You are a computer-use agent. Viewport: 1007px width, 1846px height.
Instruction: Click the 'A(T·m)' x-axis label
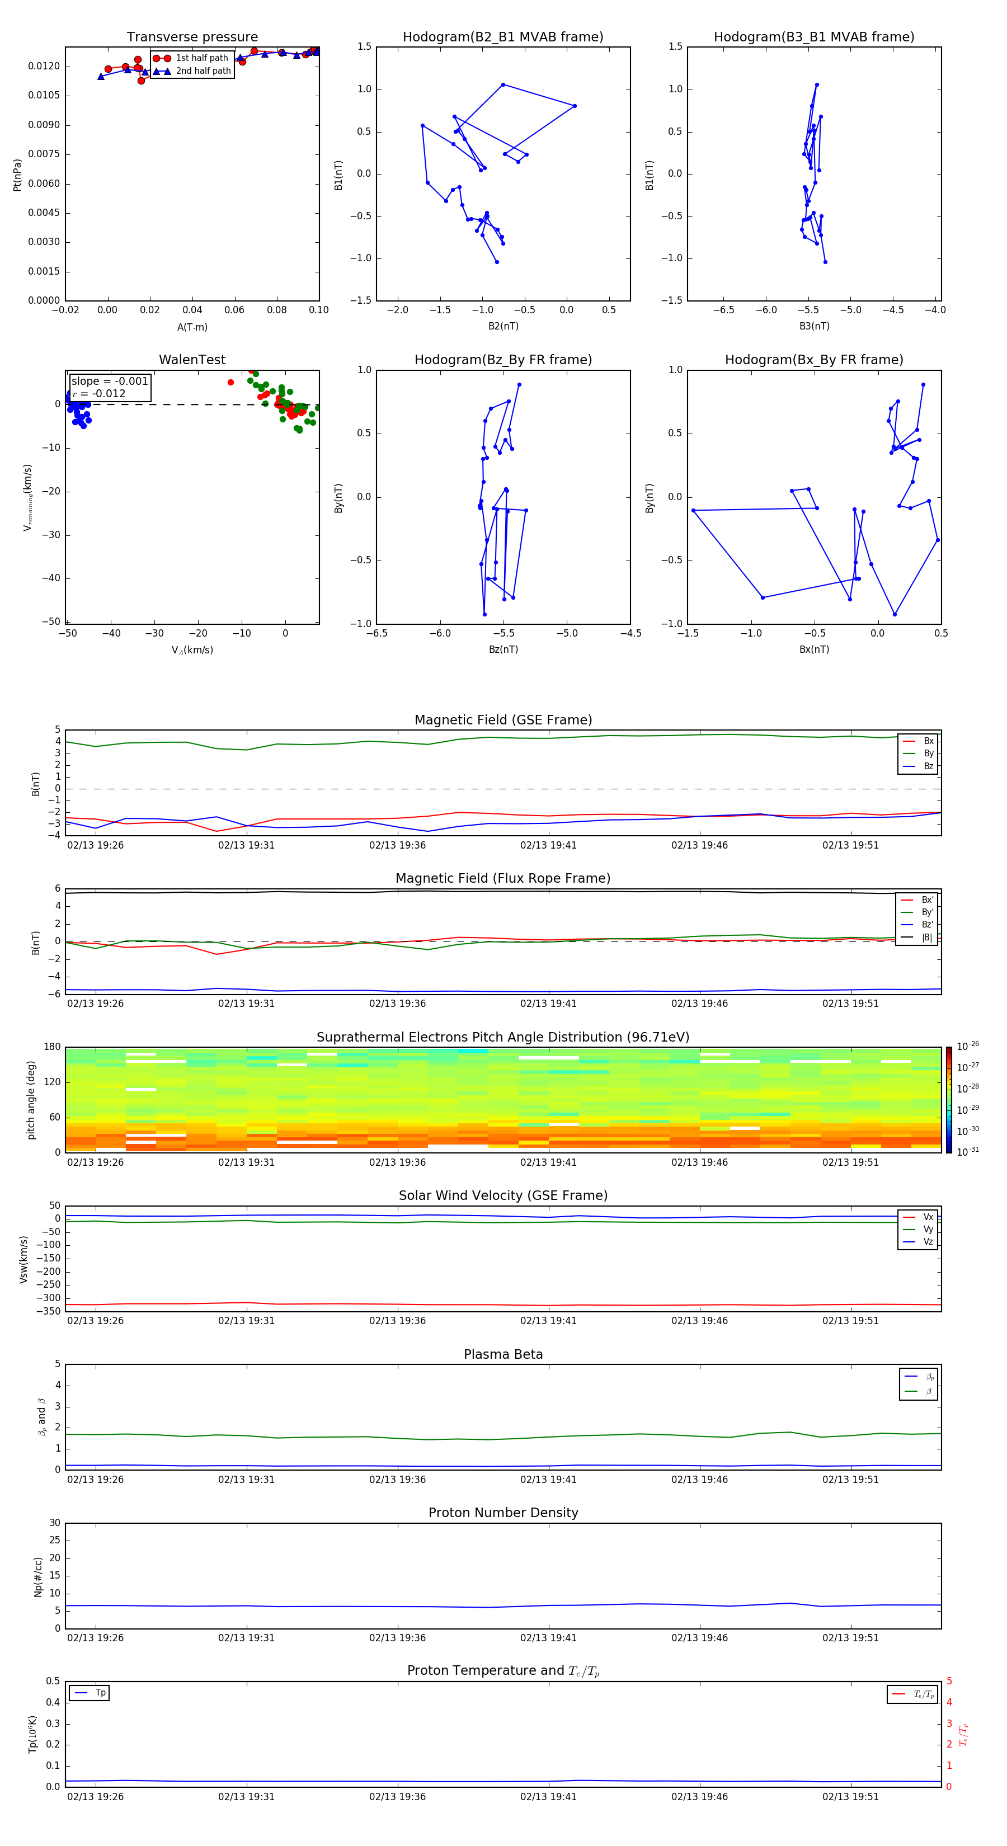[x=192, y=327]
